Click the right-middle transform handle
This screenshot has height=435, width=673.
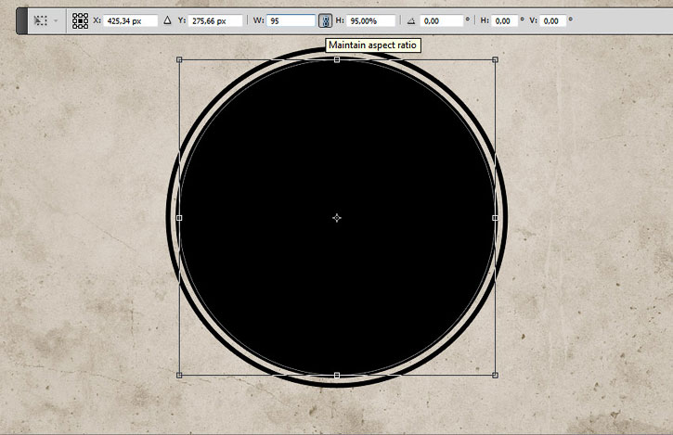click(x=495, y=218)
